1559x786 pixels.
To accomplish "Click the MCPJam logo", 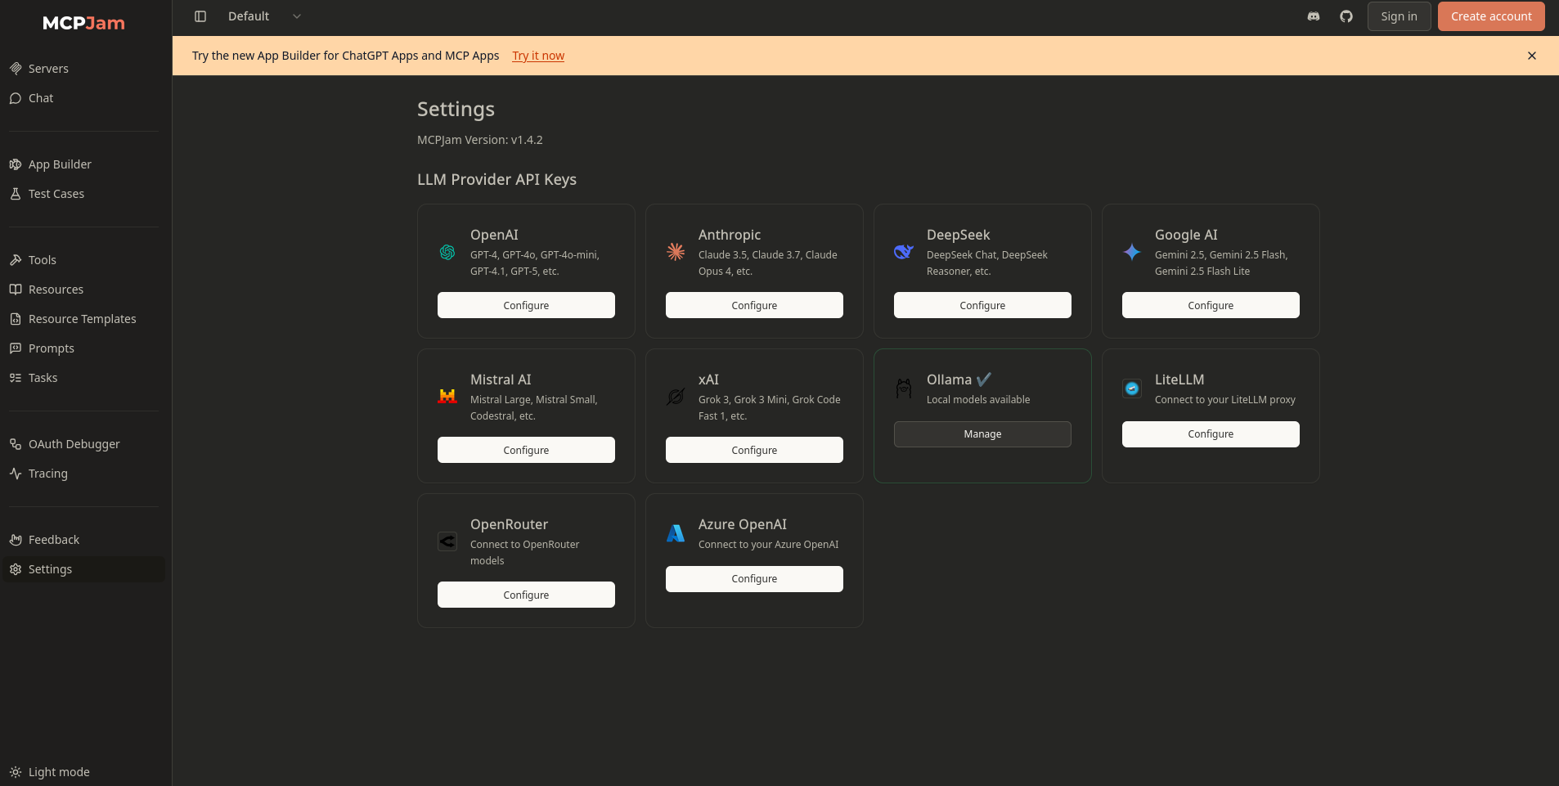I will (84, 23).
